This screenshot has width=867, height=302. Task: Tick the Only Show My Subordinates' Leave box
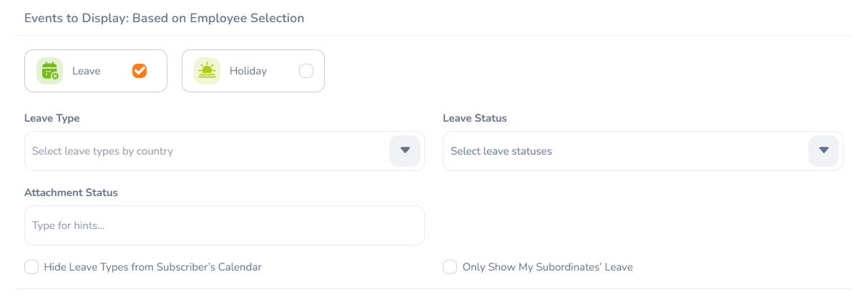(x=450, y=267)
